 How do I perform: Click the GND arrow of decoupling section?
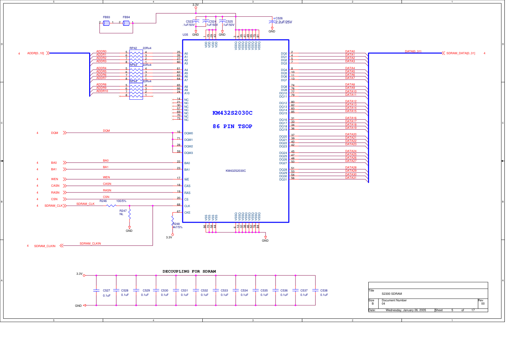[84, 305]
